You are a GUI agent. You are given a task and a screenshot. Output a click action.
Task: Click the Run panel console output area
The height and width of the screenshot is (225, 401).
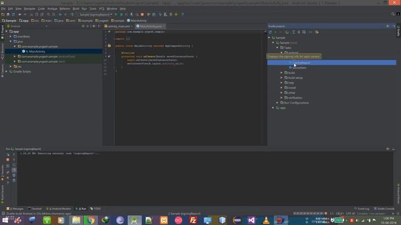[x=205, y=179]
